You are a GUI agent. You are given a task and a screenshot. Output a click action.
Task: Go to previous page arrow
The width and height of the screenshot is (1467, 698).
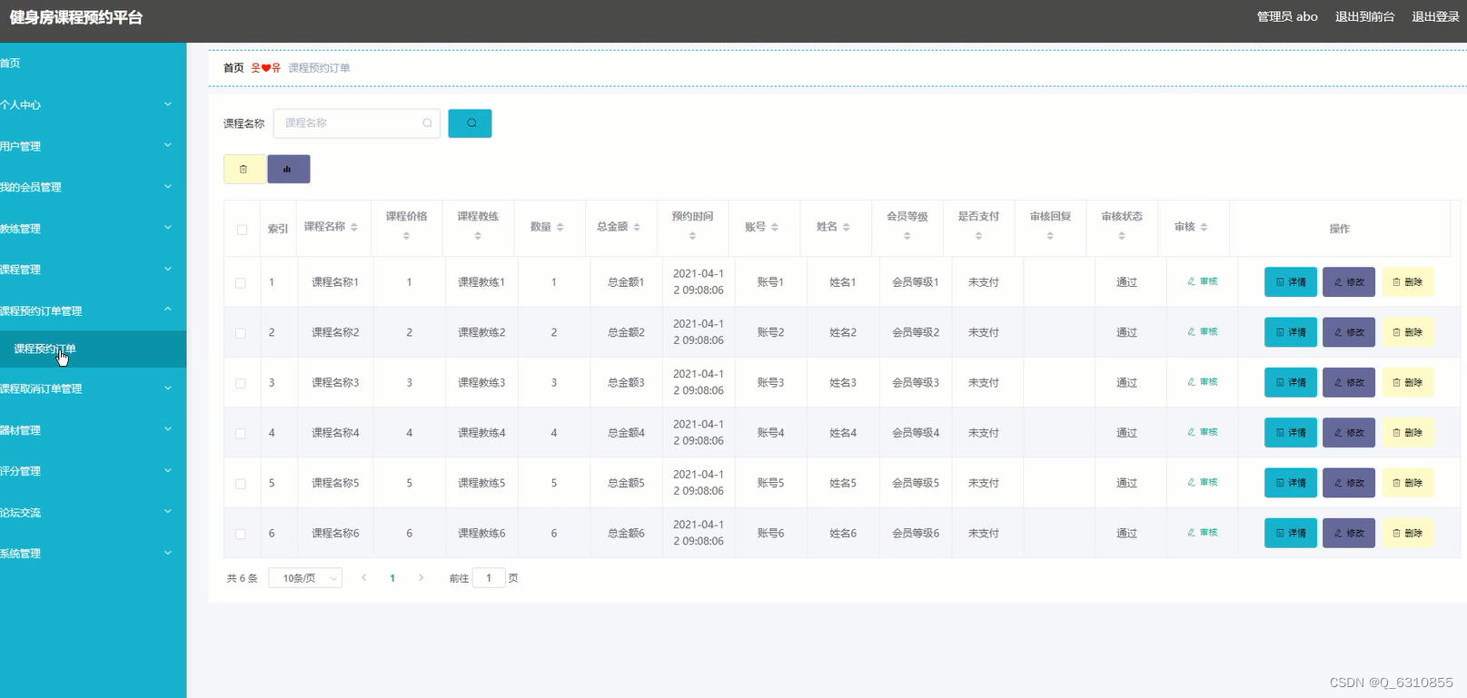coord(364,578)
